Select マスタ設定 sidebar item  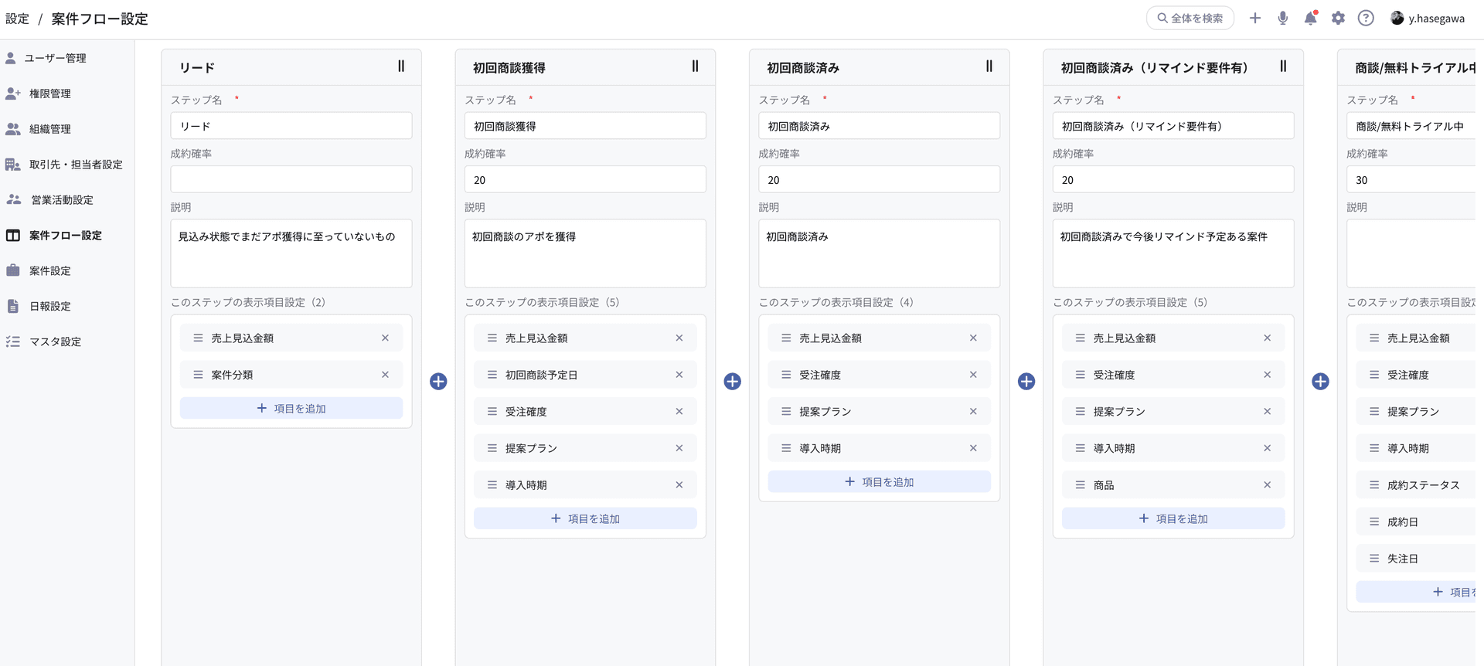[x=54, y=341]
